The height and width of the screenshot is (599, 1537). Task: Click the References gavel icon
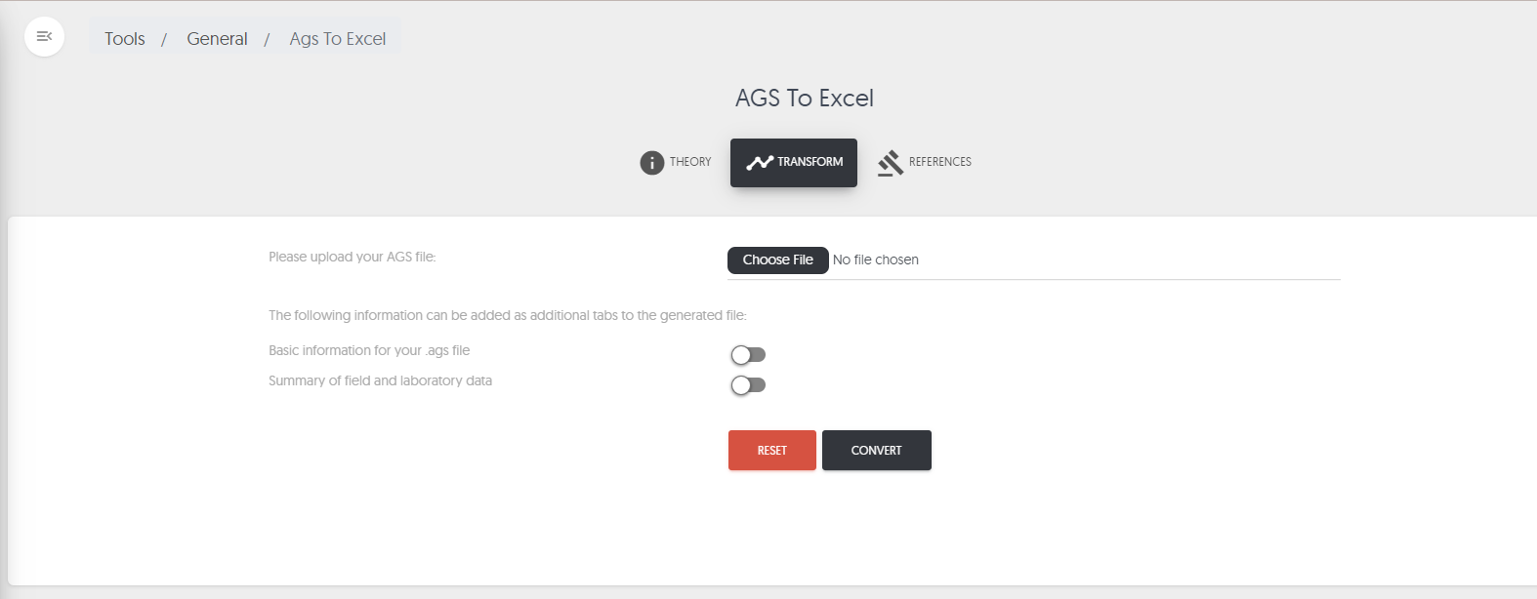[x=890, y=163]
